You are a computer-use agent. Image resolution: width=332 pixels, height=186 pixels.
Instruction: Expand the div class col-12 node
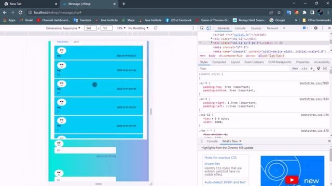(x=211, y=38)
